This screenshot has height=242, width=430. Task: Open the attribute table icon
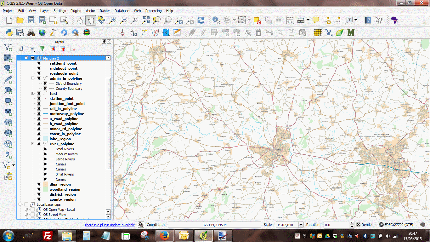pyautogui.click(x=279, y=20)
